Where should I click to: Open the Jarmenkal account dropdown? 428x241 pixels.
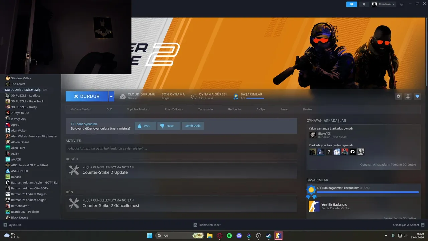[x=383, y=4]
